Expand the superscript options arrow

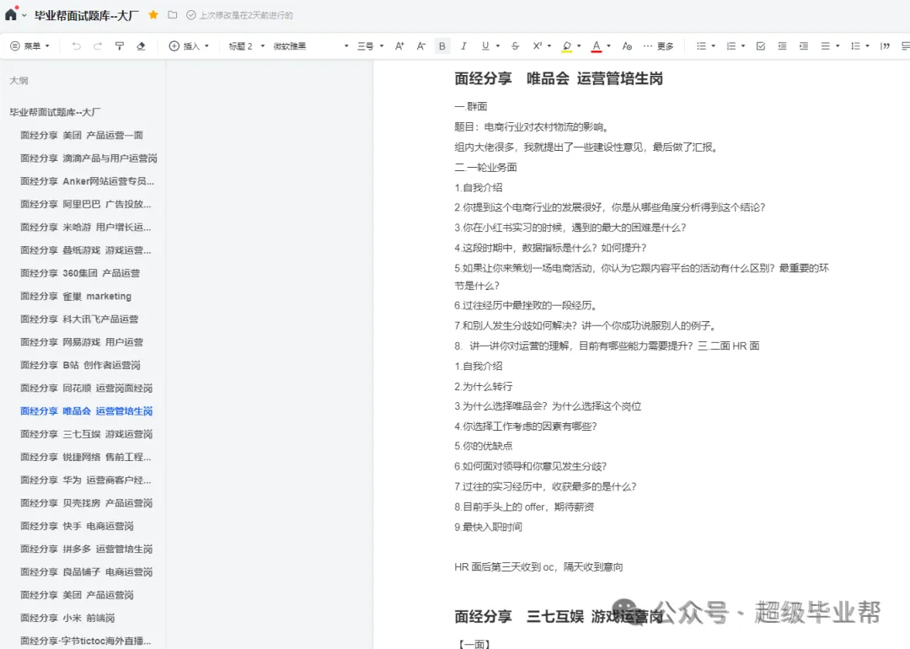(x=549, y=46)
